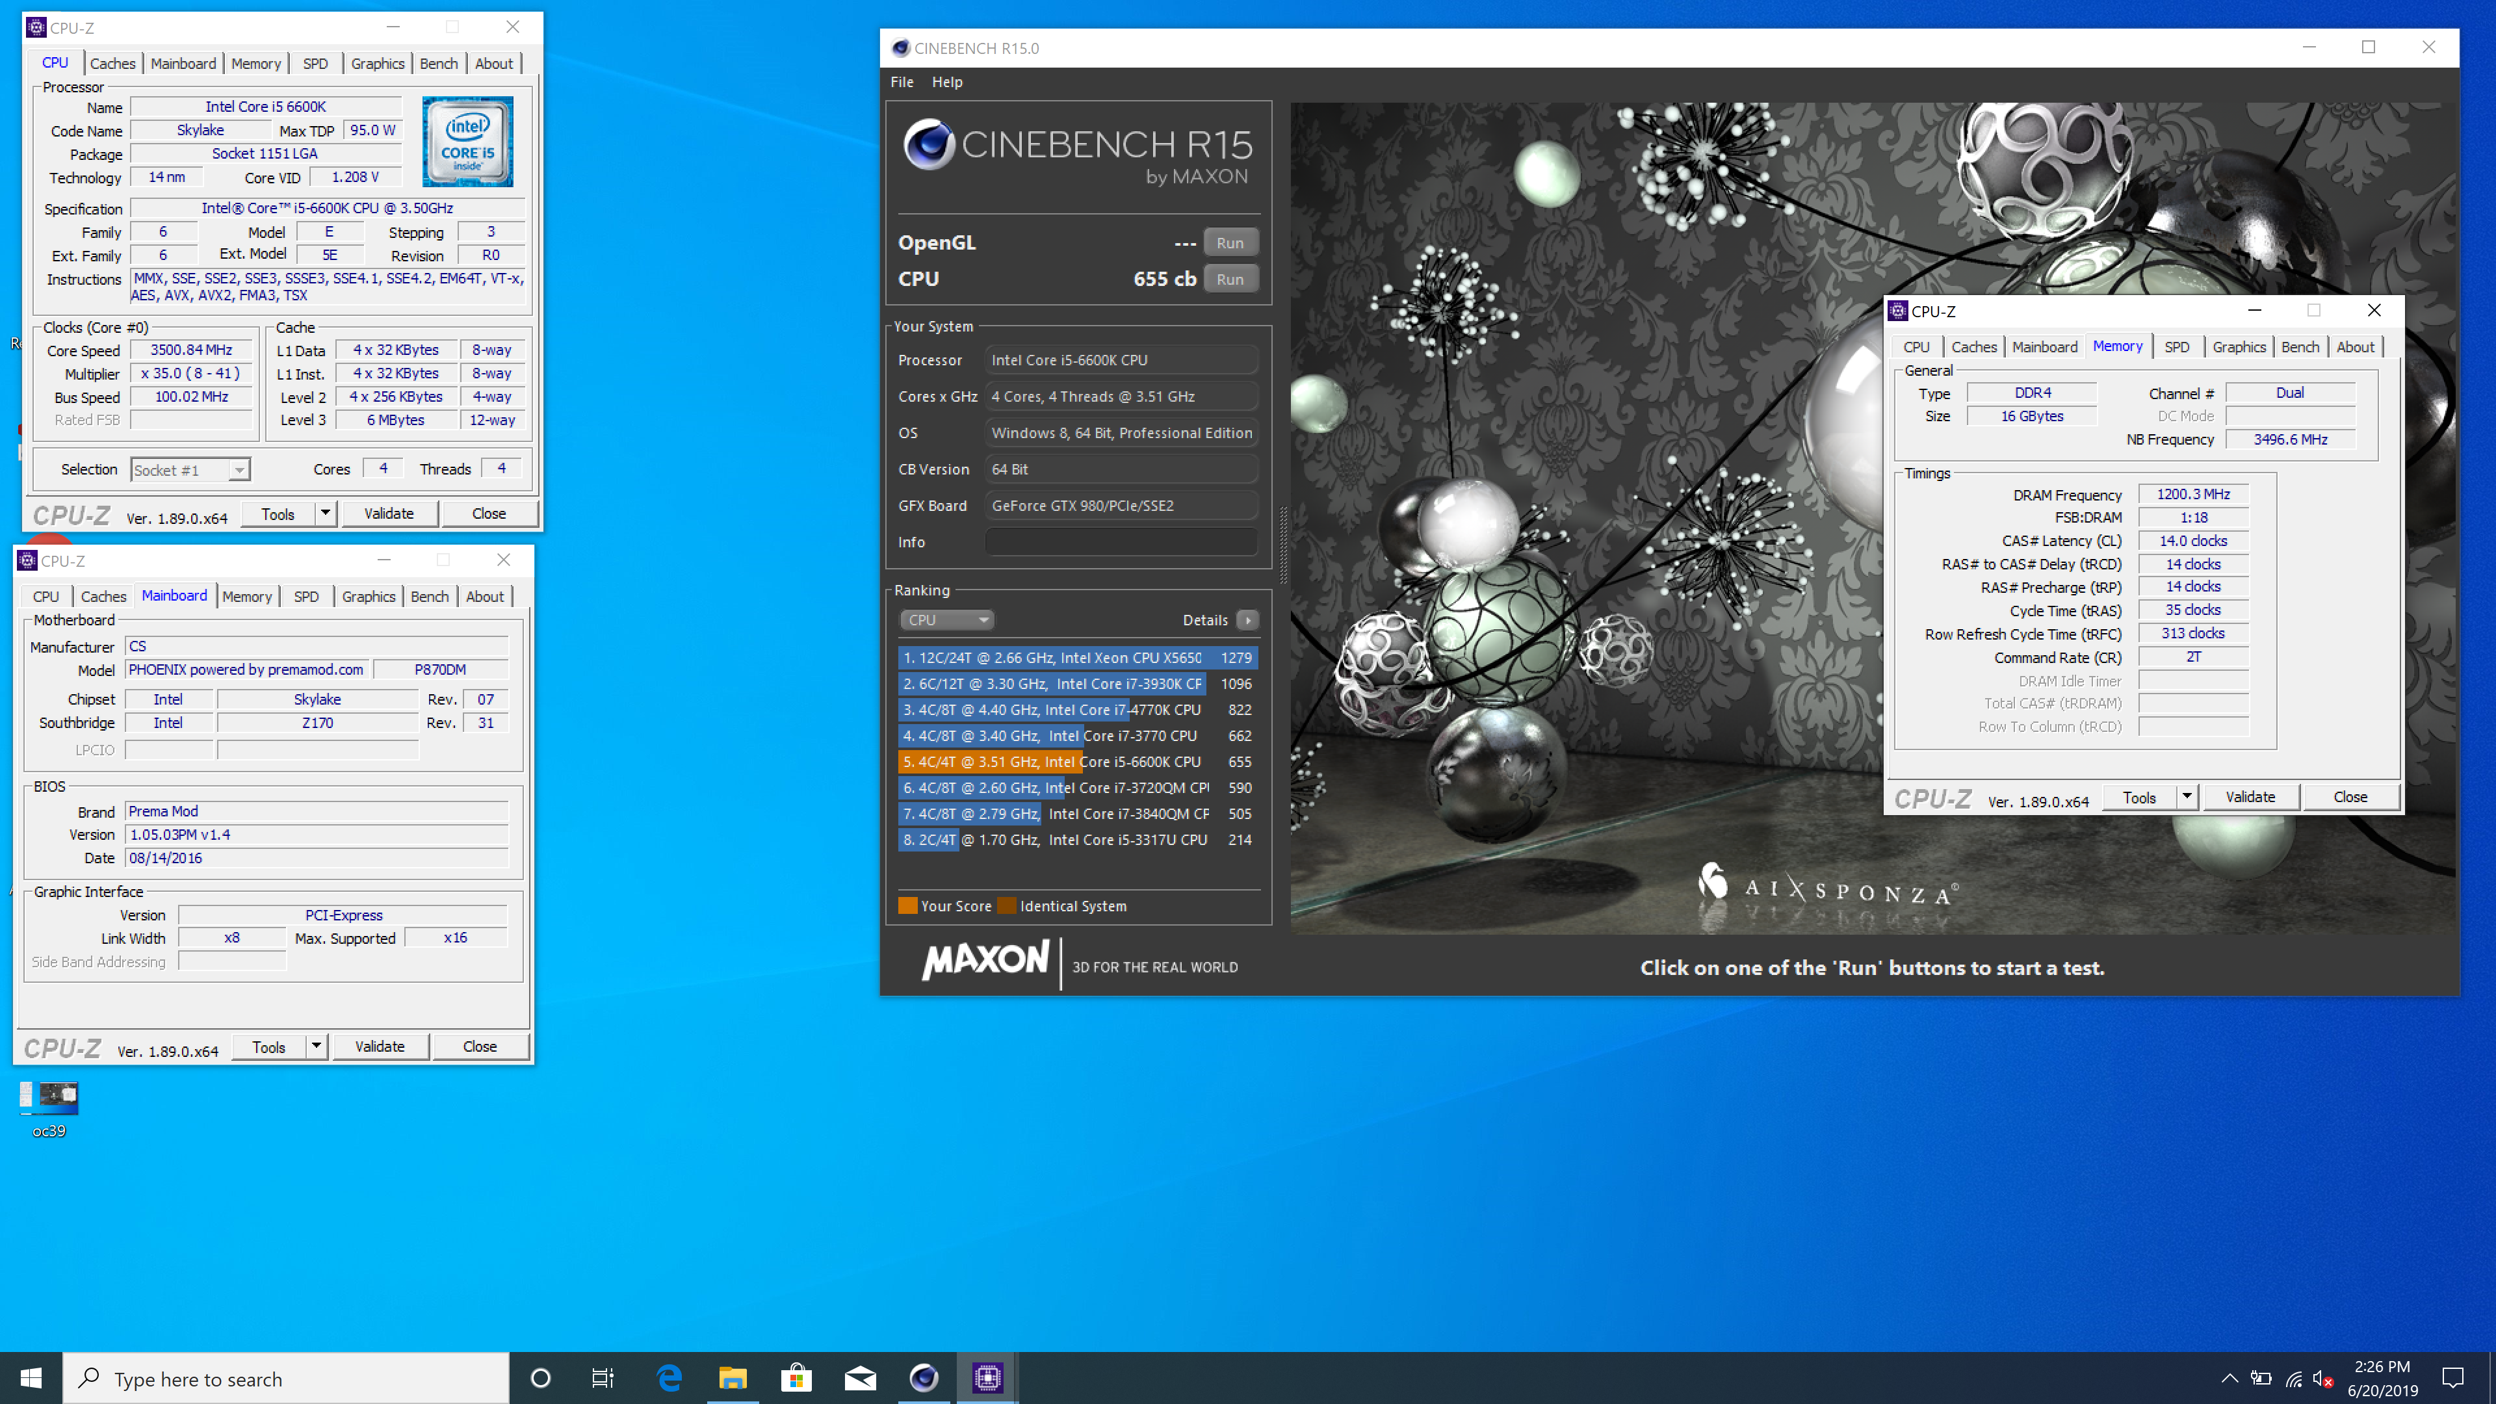Click the CPU-Z icon in the Mainboard window title bar
The height and width of the screenshot is (1404, 2496).
point(27,560)
